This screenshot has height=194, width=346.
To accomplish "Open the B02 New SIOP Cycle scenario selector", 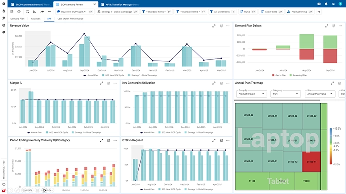I will (74, 12).
